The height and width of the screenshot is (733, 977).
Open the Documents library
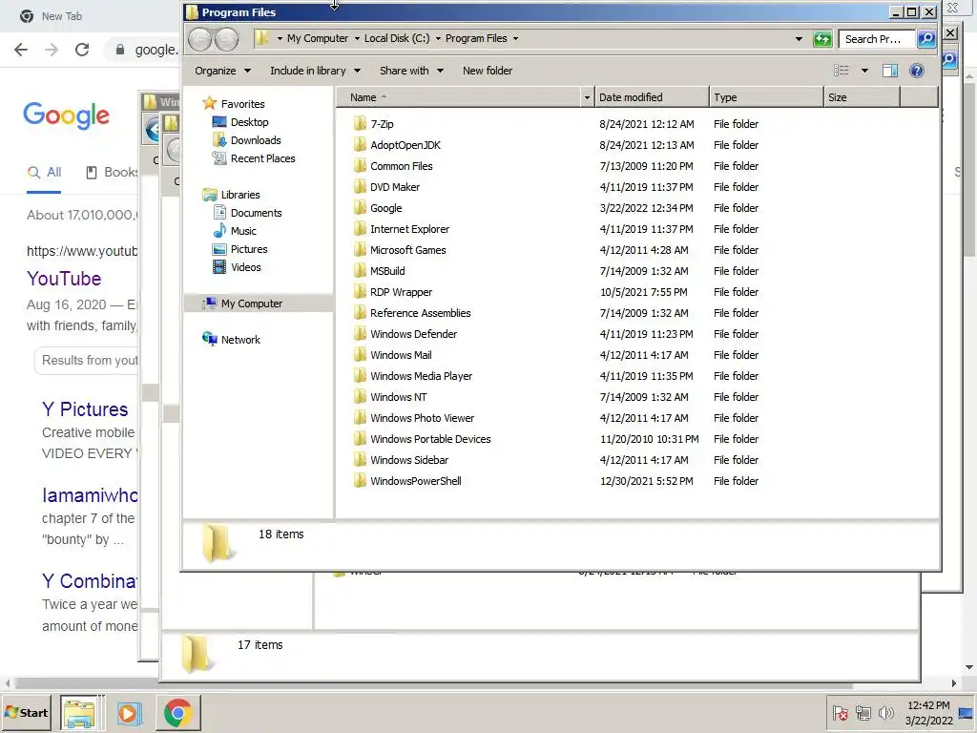(x=256, y=213)
